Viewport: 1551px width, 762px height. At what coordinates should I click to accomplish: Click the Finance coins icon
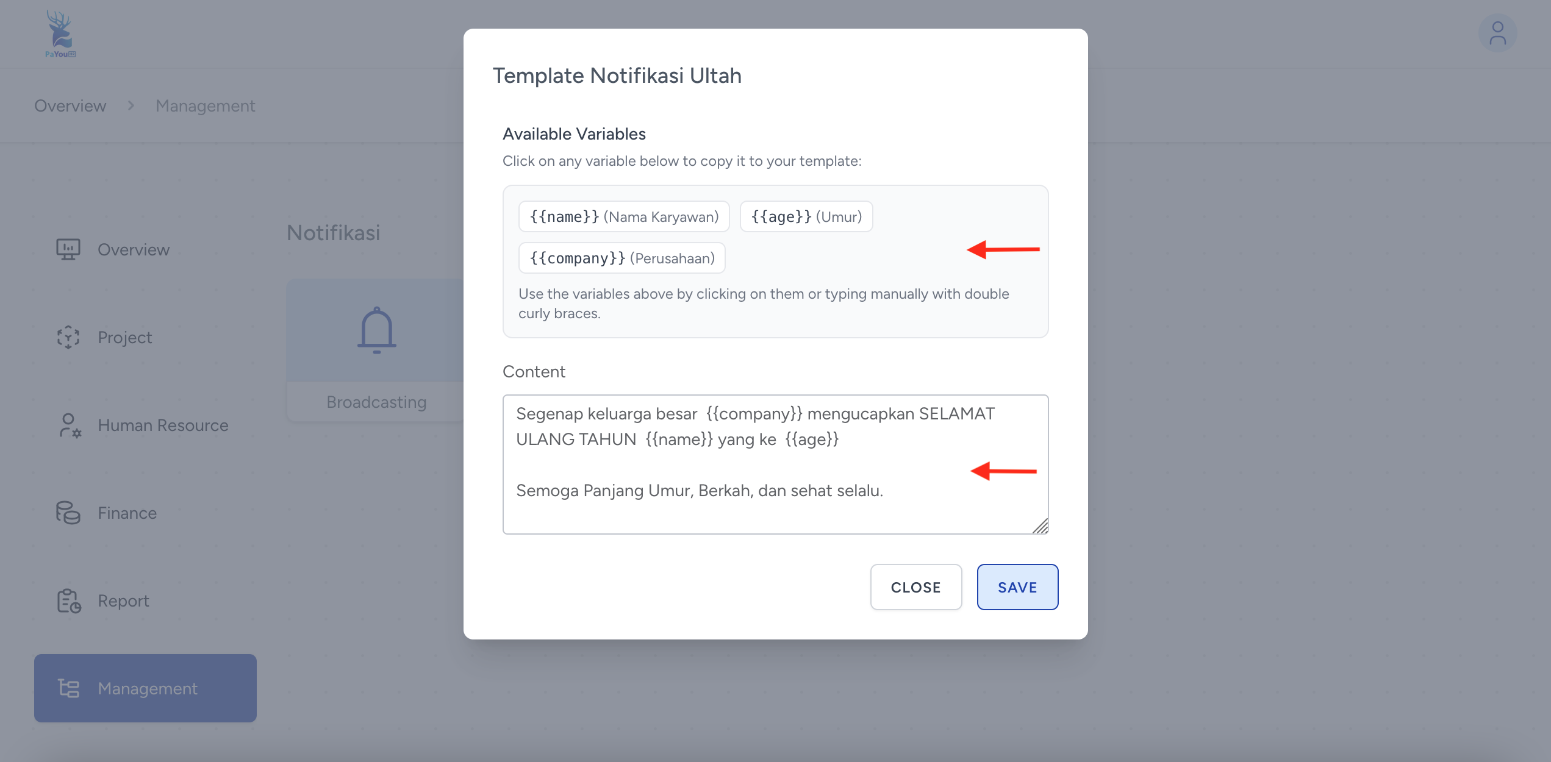(x=68, y=513)
